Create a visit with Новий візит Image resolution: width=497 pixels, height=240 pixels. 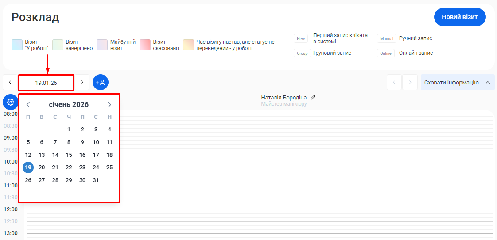coord(459,17)
